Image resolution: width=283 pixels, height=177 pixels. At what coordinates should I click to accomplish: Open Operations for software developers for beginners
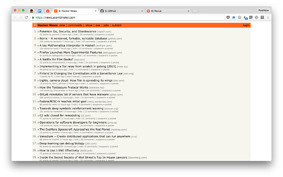point(73,123)
